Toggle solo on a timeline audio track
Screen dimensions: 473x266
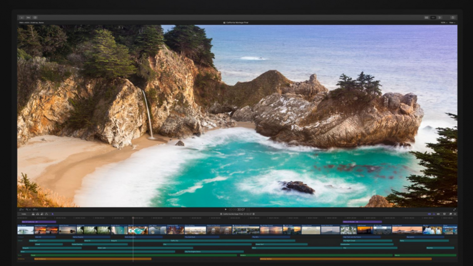tap(438, 214)
